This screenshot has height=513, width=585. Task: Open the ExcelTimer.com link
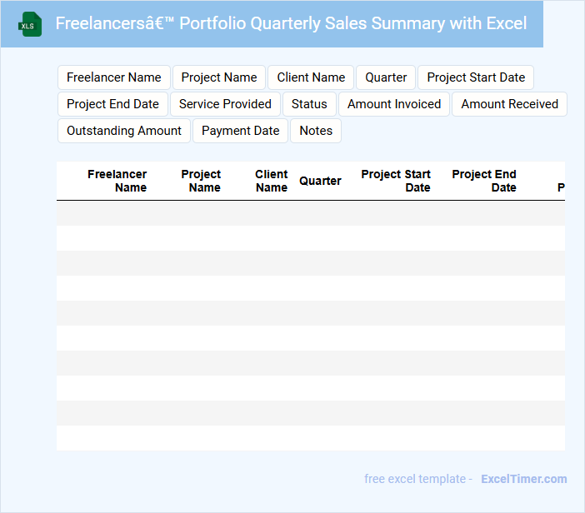(x=523, y=479)
